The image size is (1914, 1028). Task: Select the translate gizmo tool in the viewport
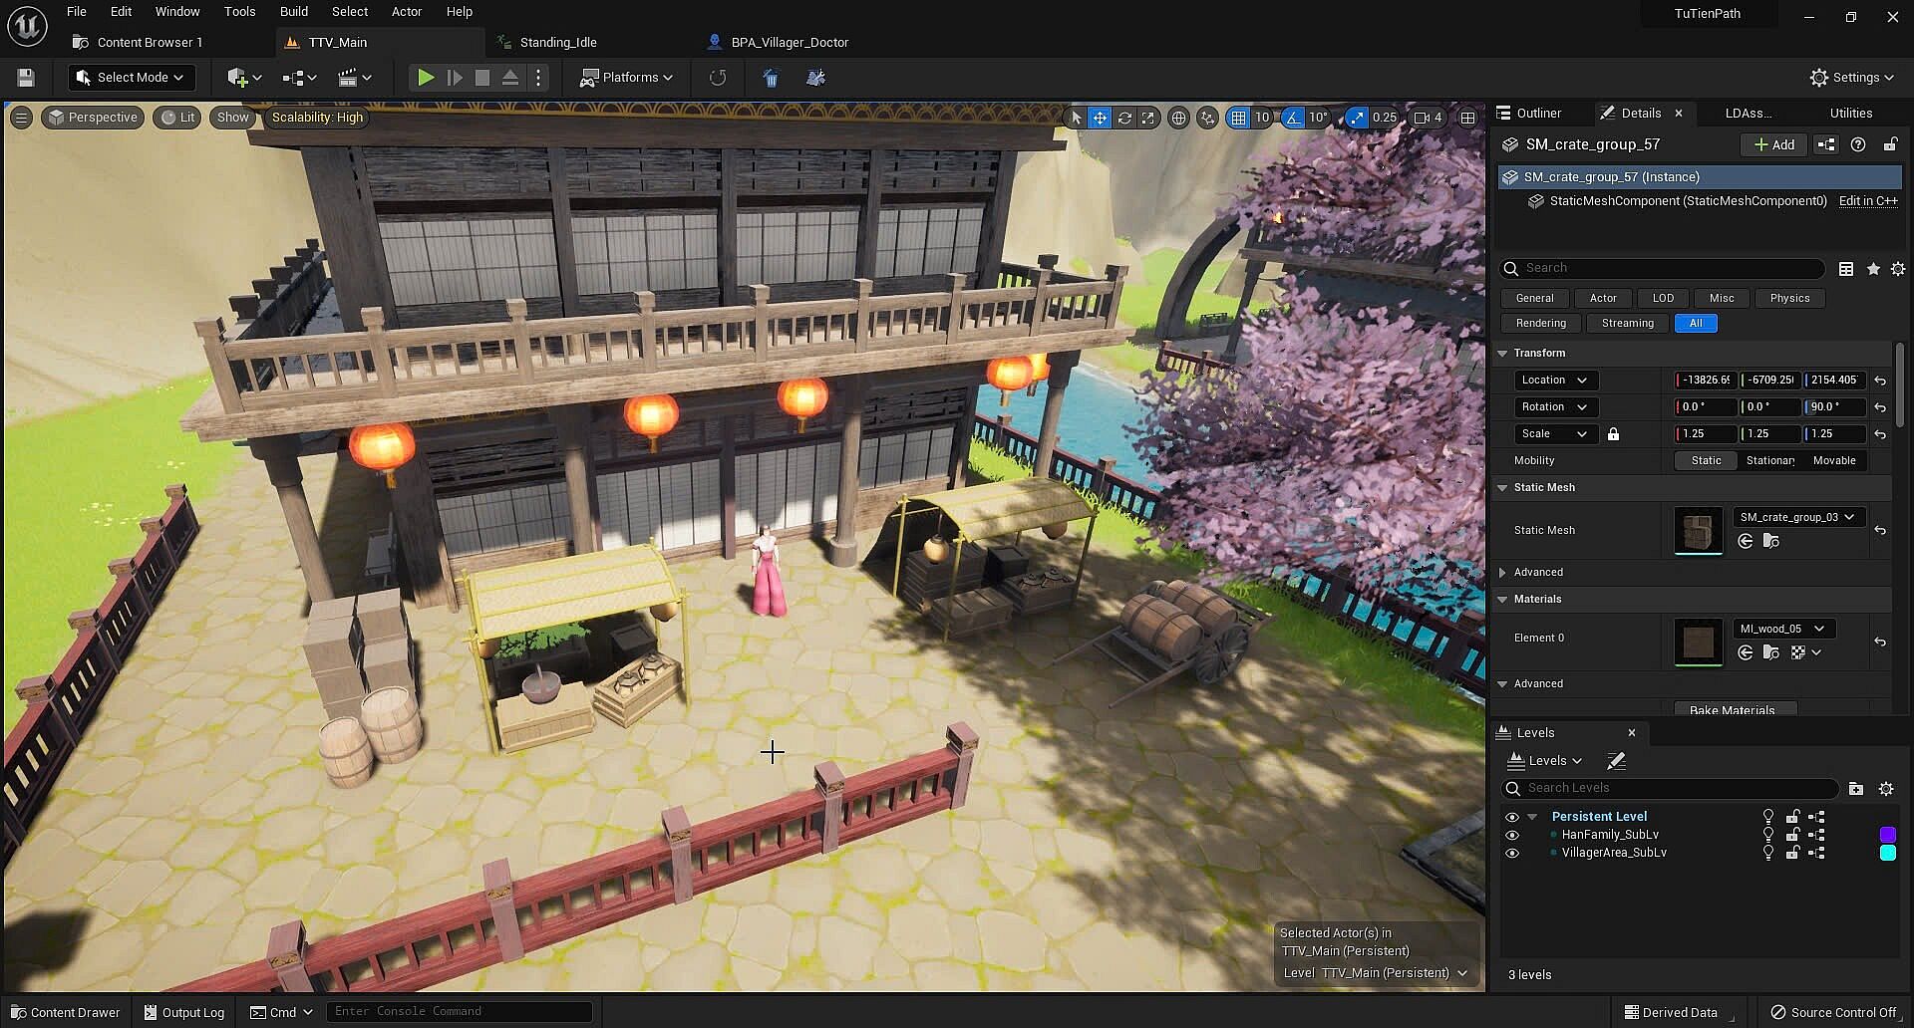1100,118
